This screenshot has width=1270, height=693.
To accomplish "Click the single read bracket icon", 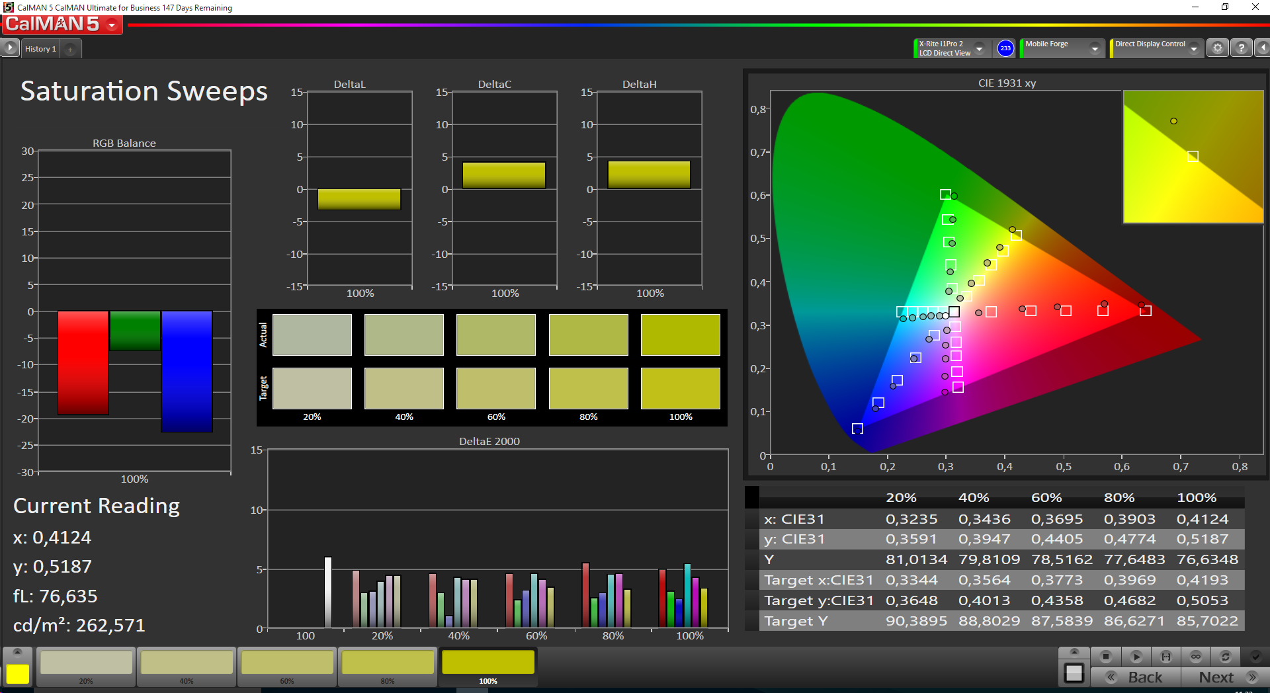I will pyautogui.click(x=1166, y=657).
